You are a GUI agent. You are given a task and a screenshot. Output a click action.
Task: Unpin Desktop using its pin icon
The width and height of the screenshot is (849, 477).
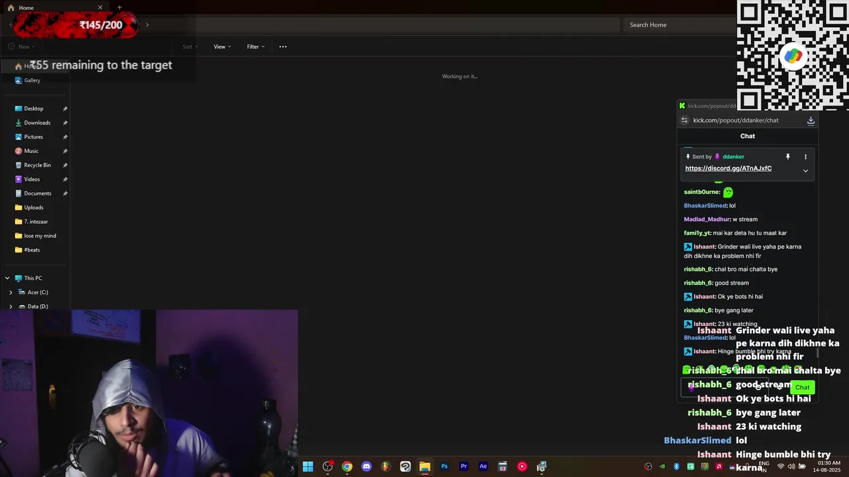click(65, 109)
